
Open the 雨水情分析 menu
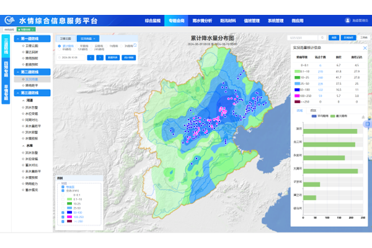[205, 20]
